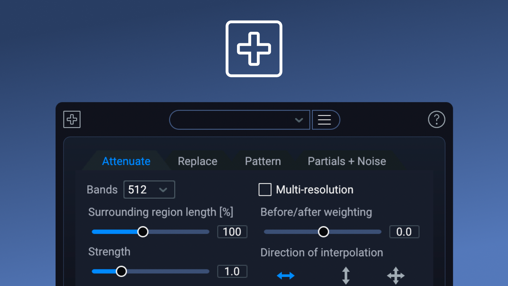
Task: Enable the Multi-resolution checkbox
Action: pyautogui.click(x=265, y=190)
